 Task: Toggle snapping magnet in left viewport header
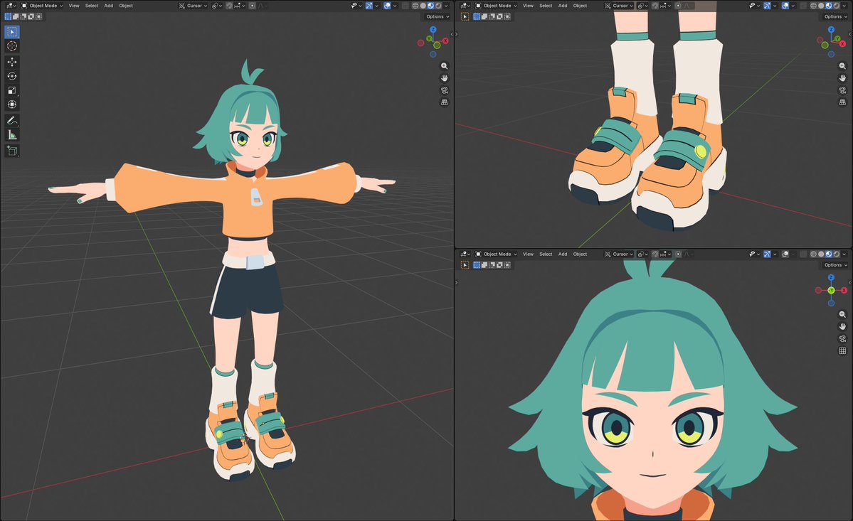(x=229, y=6)
